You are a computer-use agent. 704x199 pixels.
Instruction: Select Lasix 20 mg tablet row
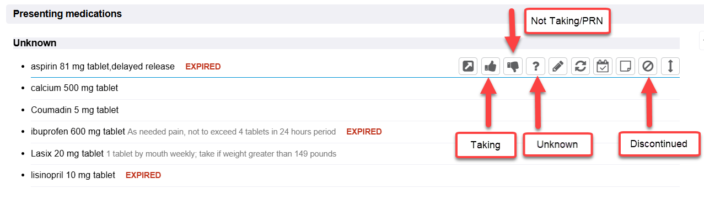[x=355, y=153]
